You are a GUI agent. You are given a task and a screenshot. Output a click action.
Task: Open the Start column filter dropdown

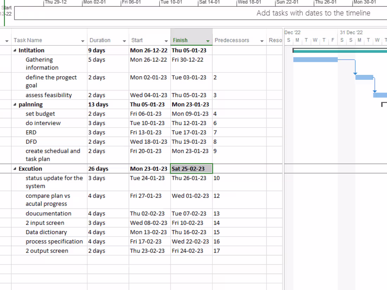166,41
